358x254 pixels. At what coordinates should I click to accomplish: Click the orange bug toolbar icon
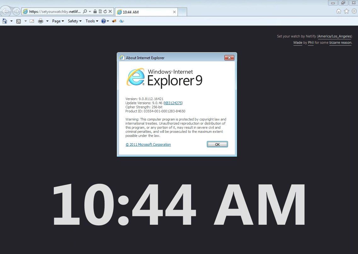click(x=114, y=21)
